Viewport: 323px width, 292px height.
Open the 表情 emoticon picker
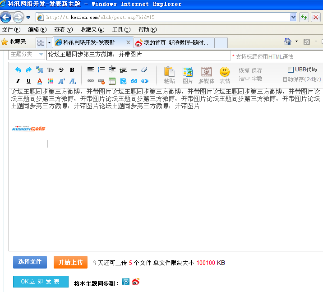tap(225, 75)
